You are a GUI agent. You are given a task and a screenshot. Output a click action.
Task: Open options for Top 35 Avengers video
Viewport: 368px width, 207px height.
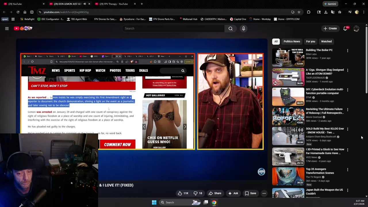348,170
